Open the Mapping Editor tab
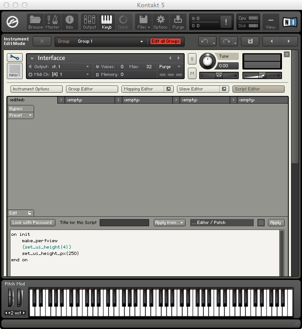Image resolution: width=302 pixels, height=329 pixels. (x=147, y=89)
